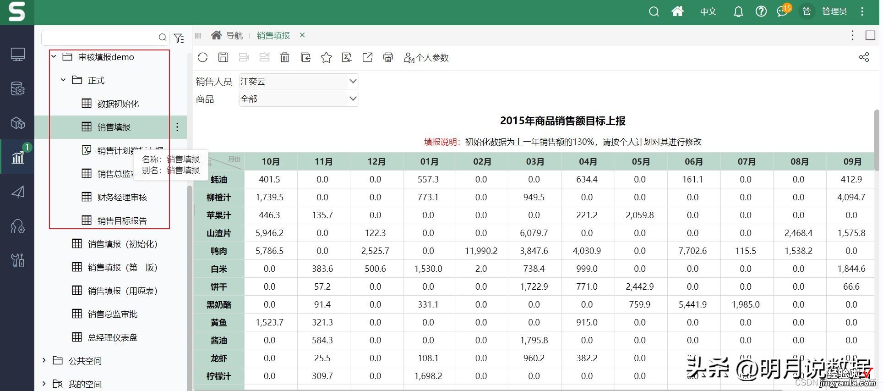Click the search magnifier in tree search box
Image resolution: width=883 pixels, height=391 pixels.
coord(162,38)
